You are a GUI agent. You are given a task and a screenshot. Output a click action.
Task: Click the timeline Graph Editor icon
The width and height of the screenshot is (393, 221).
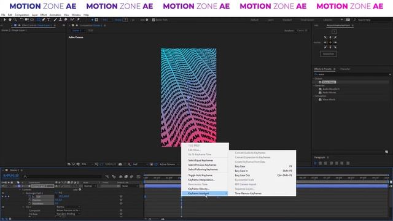(x=138, y=177)
